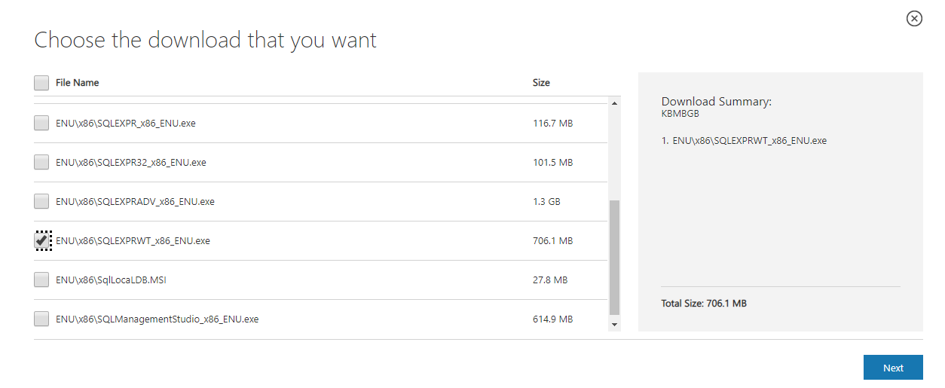Uncheck SQLEXPRWT_x86_ENU.exe checkbox
The width and height of the screenshot is (945, 388).
[x=41, y=240]
